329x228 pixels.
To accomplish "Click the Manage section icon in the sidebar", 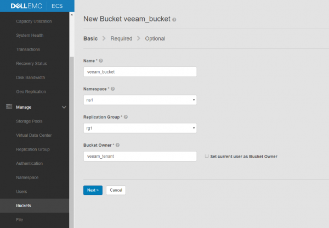I will pyautogui.click(x=8, y=107).
